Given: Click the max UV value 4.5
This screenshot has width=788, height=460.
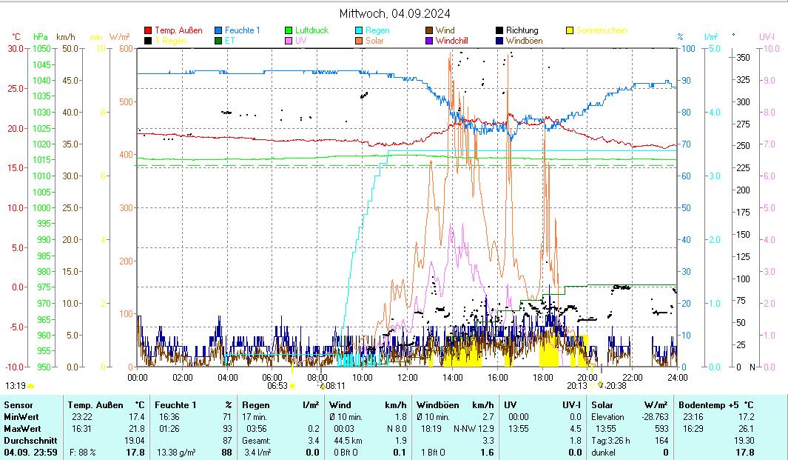Looking at the screenshot, I should [576, 429].
